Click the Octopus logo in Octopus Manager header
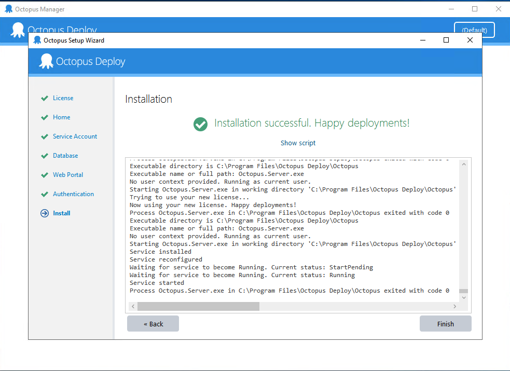The height and width of the screenshot is (371, 510). point(18,30)
